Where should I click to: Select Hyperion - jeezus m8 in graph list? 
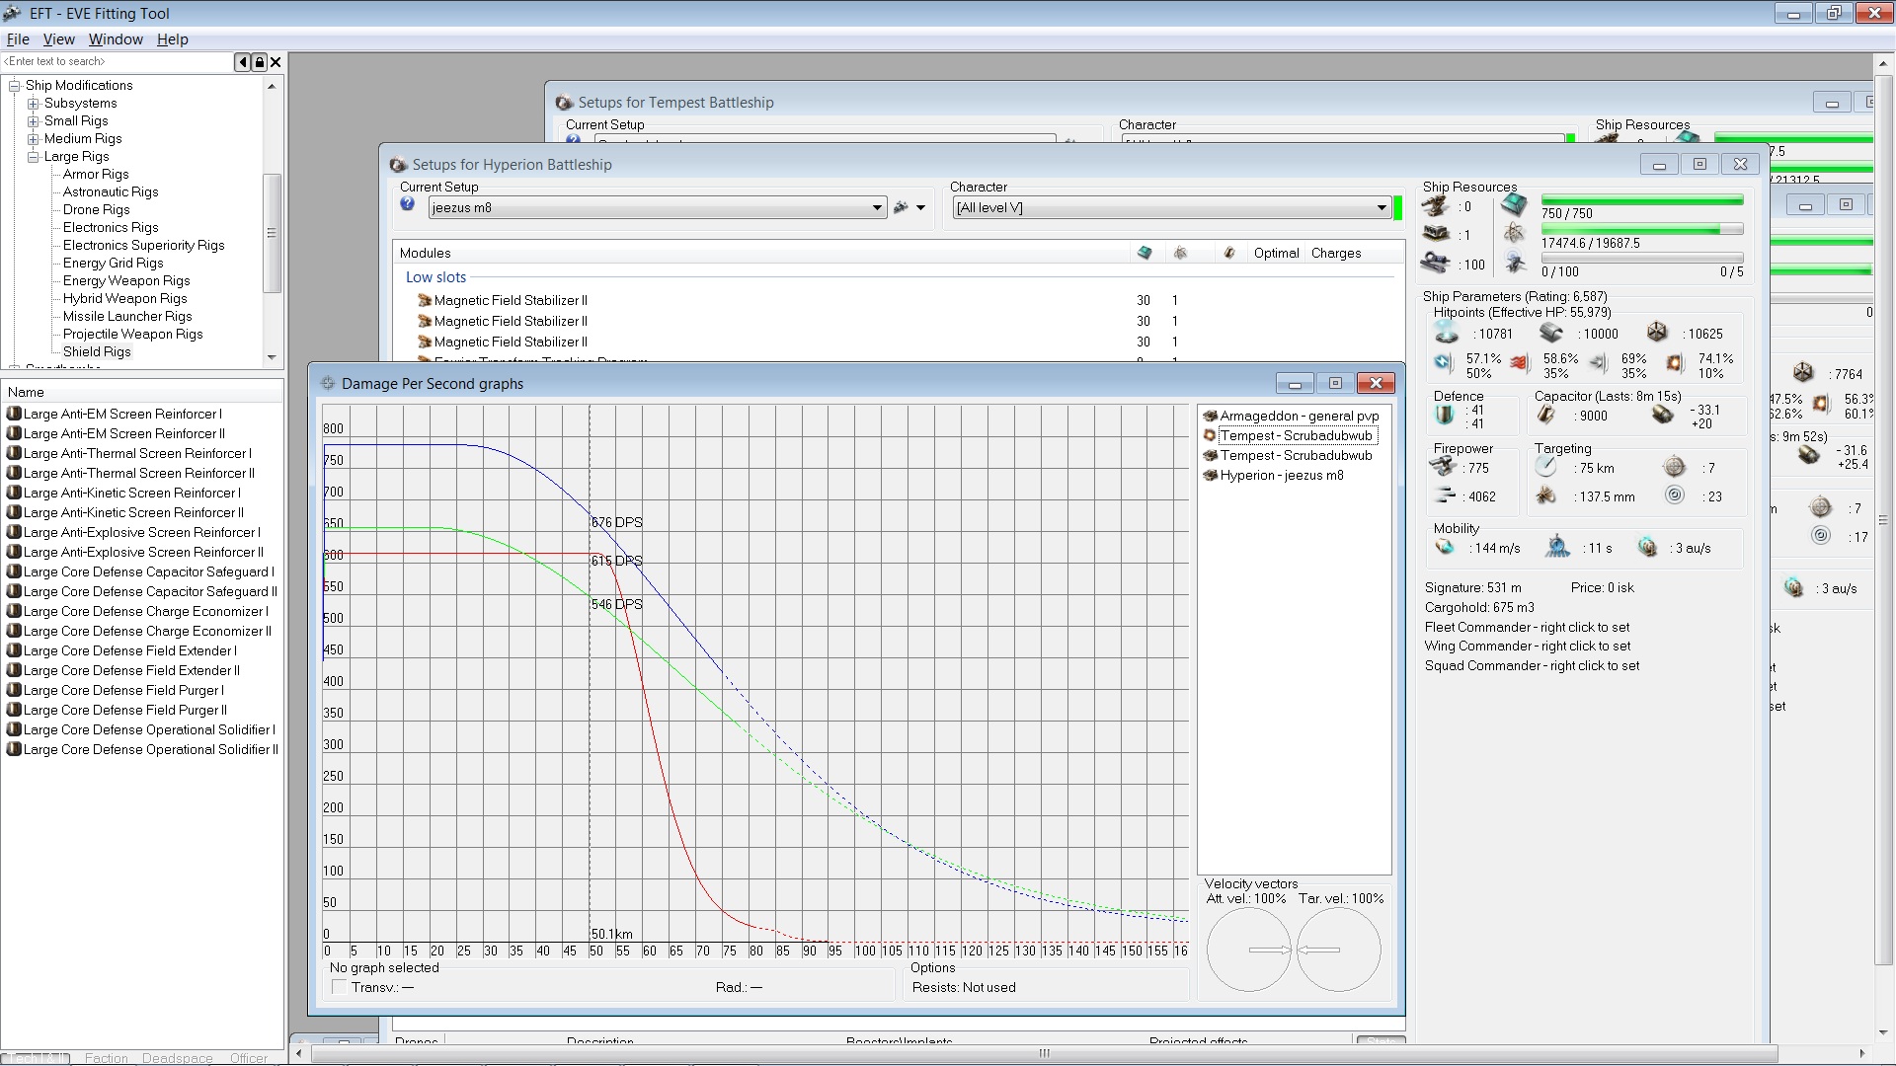[x=1281, y=475]
